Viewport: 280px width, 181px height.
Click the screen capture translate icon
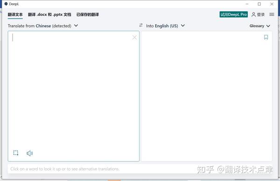pyautogui.click(x=16, y=153)
